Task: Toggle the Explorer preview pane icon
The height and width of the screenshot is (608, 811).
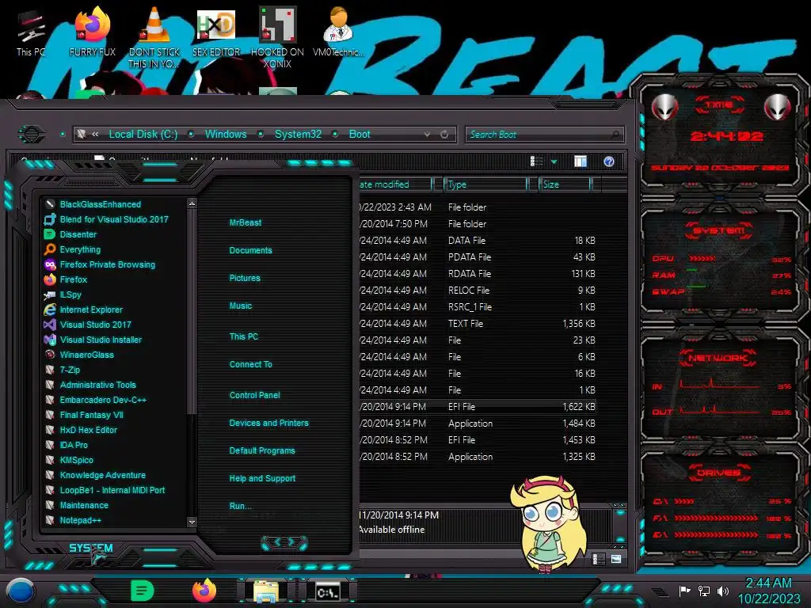Action: tap(581, 161)
